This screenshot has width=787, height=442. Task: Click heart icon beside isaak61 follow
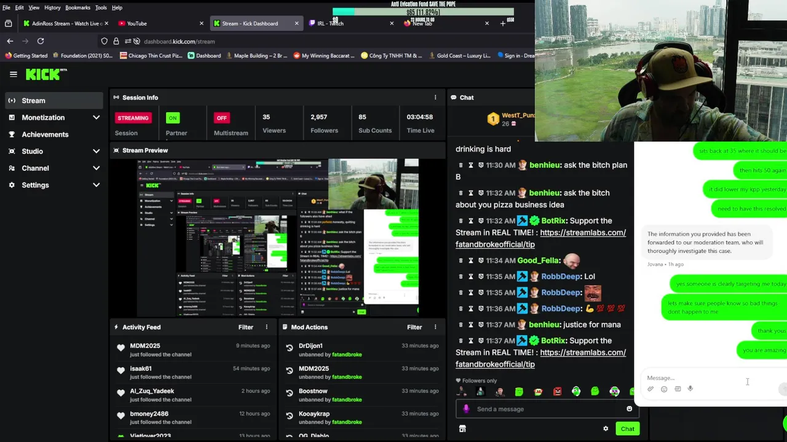[x=121, y=370]
